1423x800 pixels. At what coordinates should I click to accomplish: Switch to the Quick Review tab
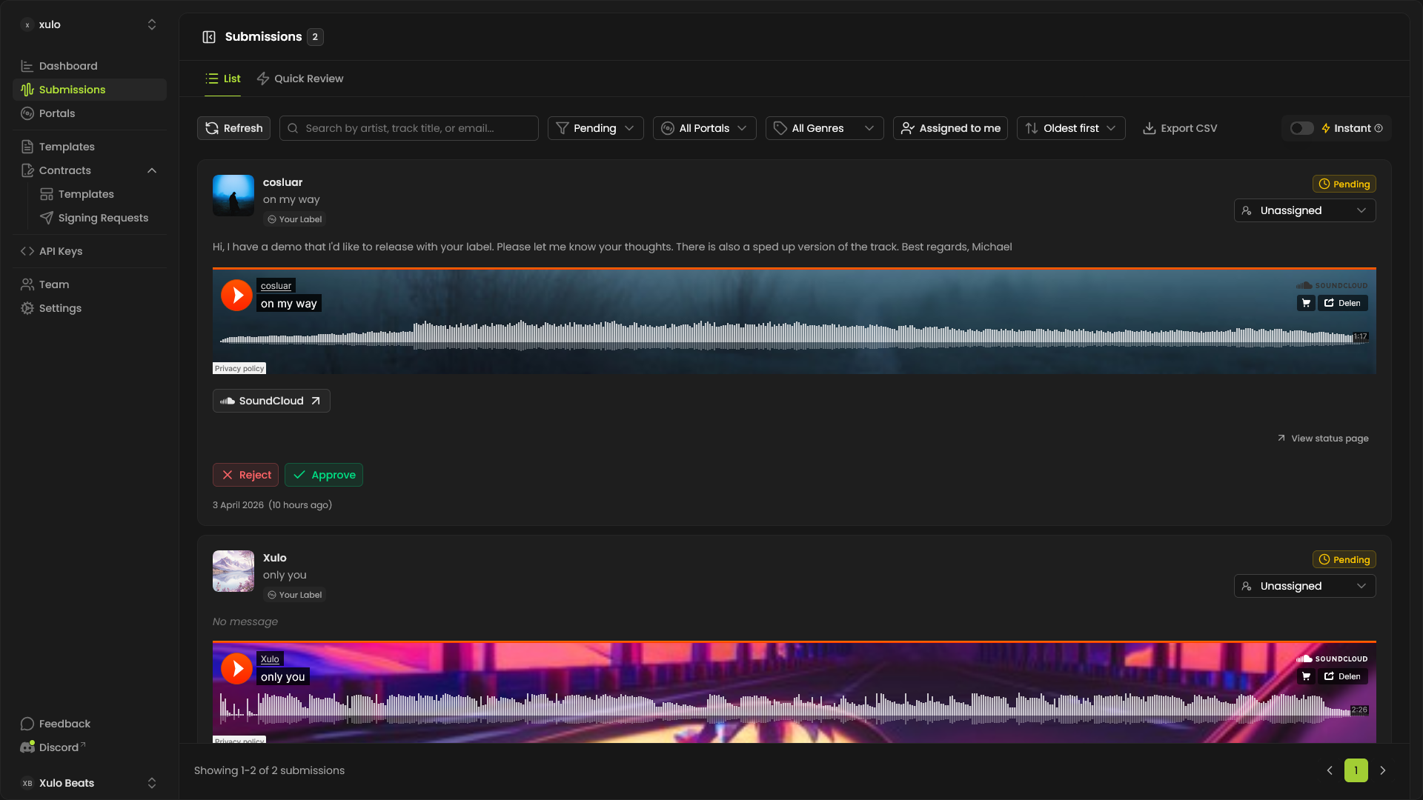tap(300, 79)
